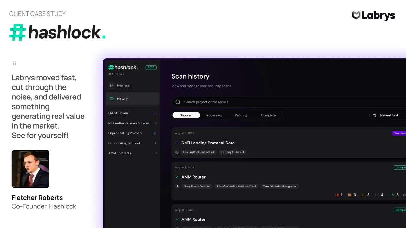
Task: Click the blue dot icon beside Liquid Staking Protocol
Action: coord(155,133)
